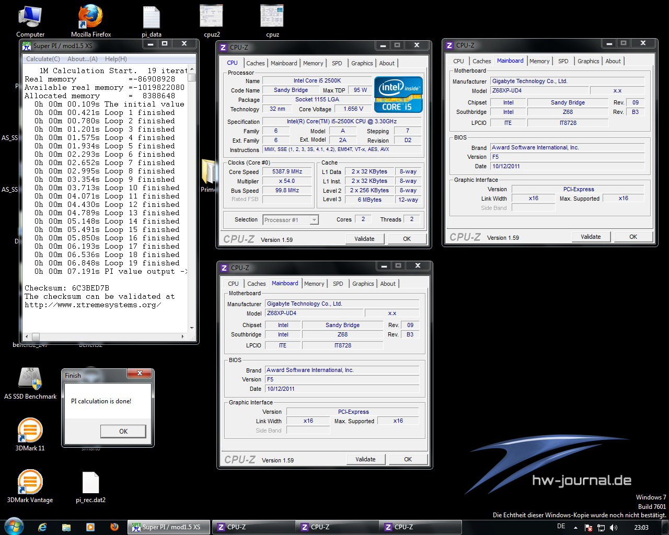
Task: Switch to CPU tab in bottom CPU-Z window
Action: pos(233,284)
